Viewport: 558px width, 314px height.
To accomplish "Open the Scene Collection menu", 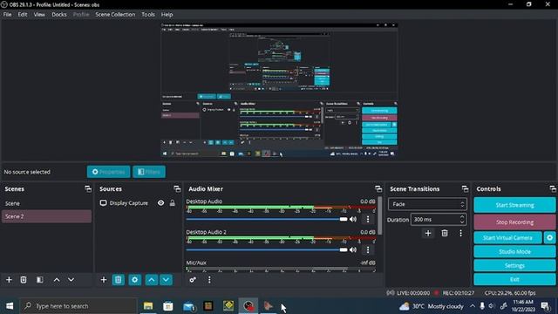I will pos(115,15).
